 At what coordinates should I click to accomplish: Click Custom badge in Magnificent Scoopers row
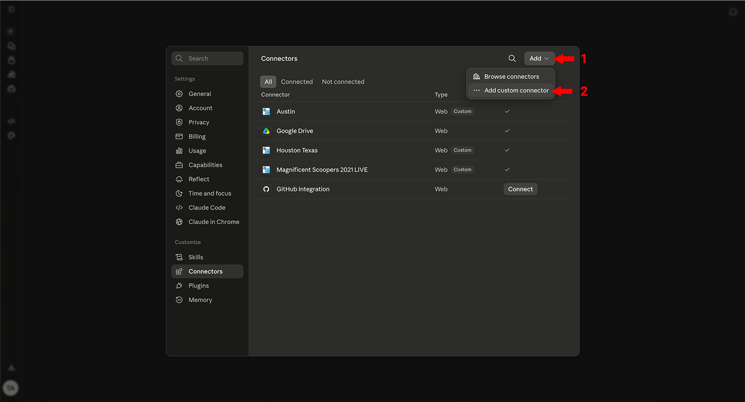[x=462, y=170]
